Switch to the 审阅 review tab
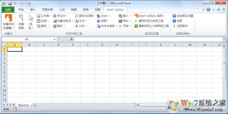Screen dimensions: 228x114 click(86, 10)
